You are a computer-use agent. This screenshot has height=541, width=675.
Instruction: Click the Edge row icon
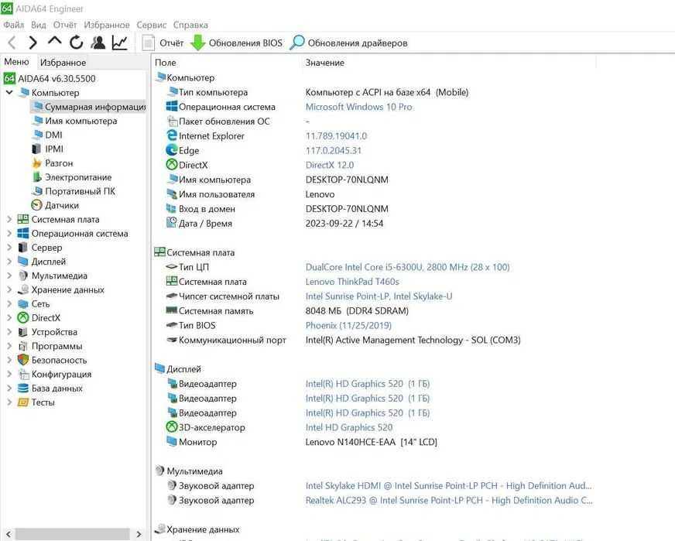point(171,150)
